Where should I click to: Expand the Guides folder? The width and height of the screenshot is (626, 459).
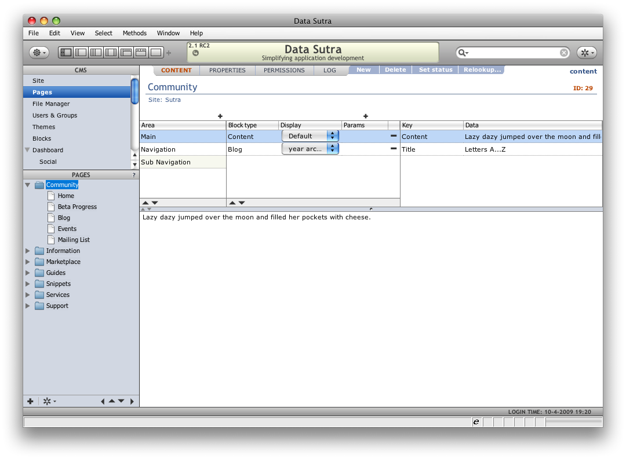(28, 273)
